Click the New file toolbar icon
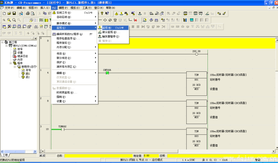 coord(4,13)
